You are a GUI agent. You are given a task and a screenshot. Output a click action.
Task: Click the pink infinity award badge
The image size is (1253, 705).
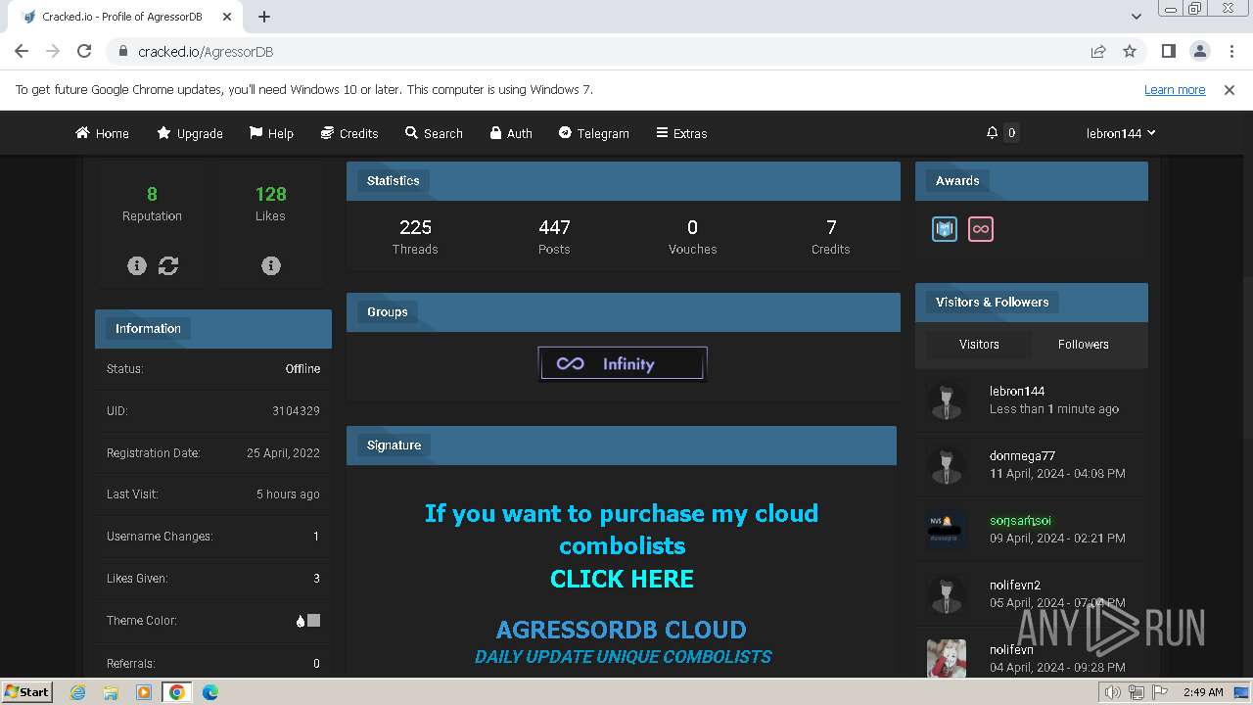pyautogui.click(x=981, y=229)
